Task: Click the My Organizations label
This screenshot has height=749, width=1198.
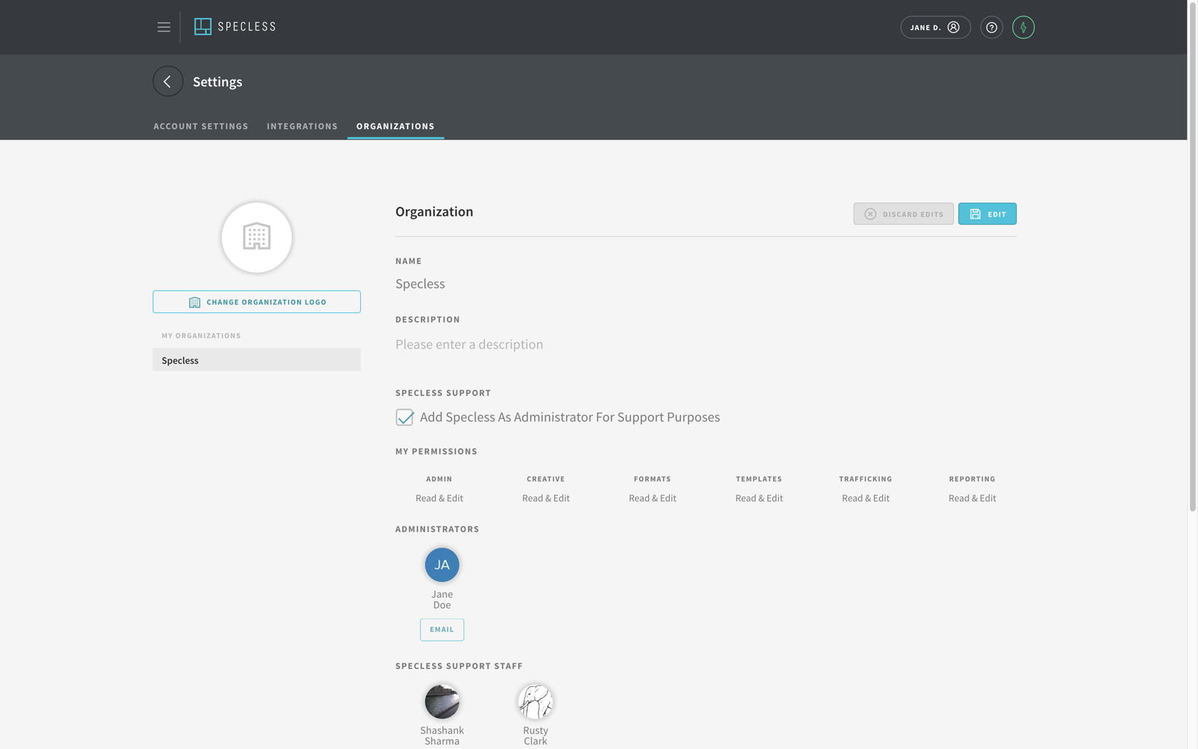Action: coord(201,335)
